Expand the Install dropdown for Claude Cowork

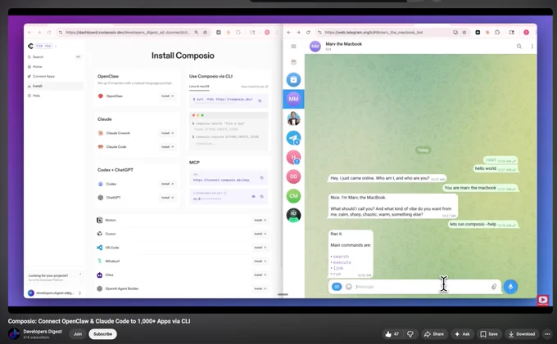click(167, 133)
